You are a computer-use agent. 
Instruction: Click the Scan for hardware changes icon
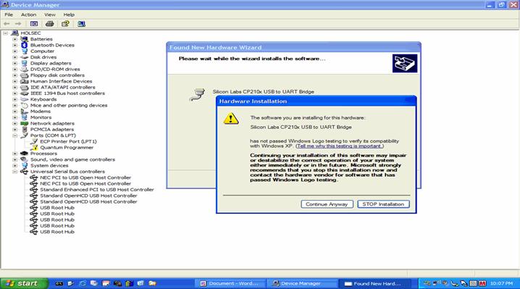pos(81,24)
